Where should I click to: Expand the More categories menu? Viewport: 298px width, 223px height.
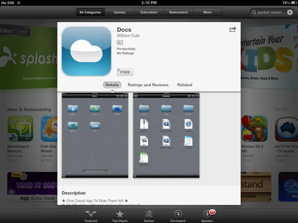(207, 12)
